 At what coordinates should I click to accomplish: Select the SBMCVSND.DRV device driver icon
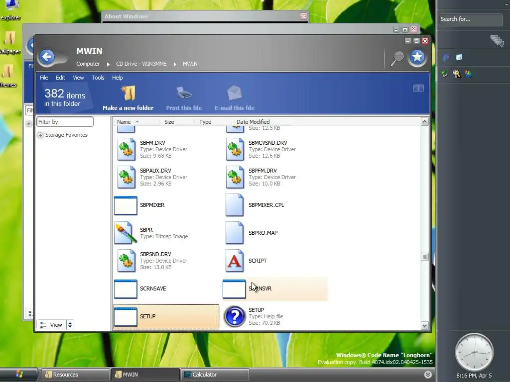[x=235, y=149]
